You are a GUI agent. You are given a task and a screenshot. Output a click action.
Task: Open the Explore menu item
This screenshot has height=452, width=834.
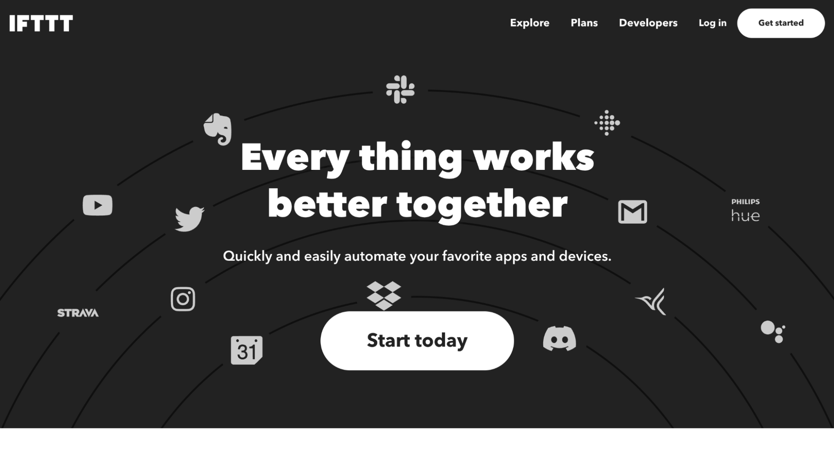(x=530, y=23)
